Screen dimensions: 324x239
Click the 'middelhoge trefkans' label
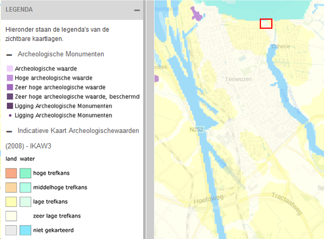(60, 187)
